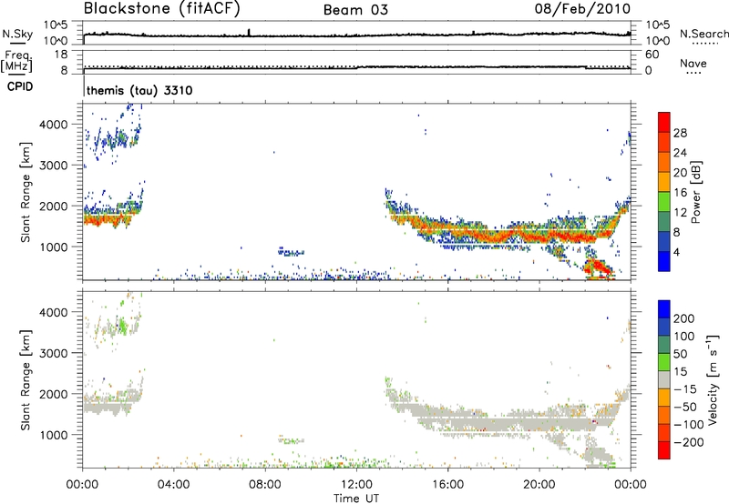The height and width of the screenshot is (504, 729).
Task: Click the '3000' tick label on the velocity panel
Action: (54, 353)
